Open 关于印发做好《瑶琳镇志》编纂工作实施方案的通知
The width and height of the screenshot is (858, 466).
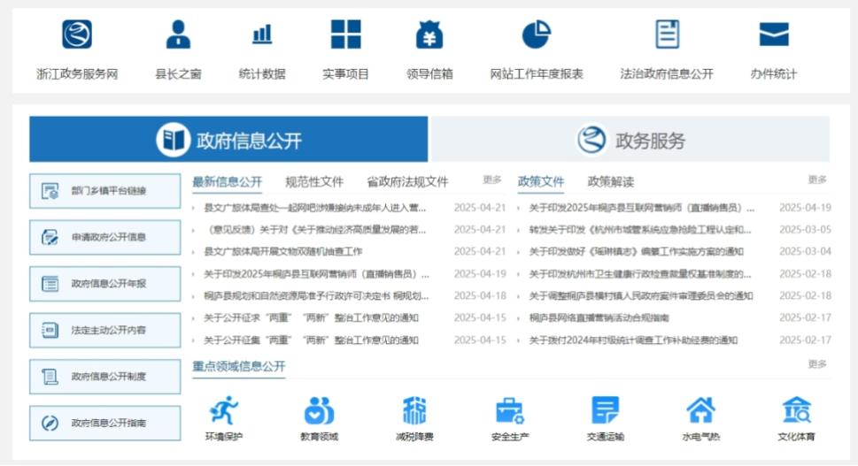(636, 252)
